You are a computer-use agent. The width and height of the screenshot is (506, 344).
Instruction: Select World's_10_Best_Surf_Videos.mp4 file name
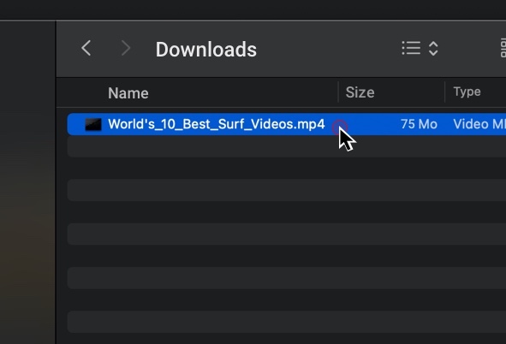217,124
